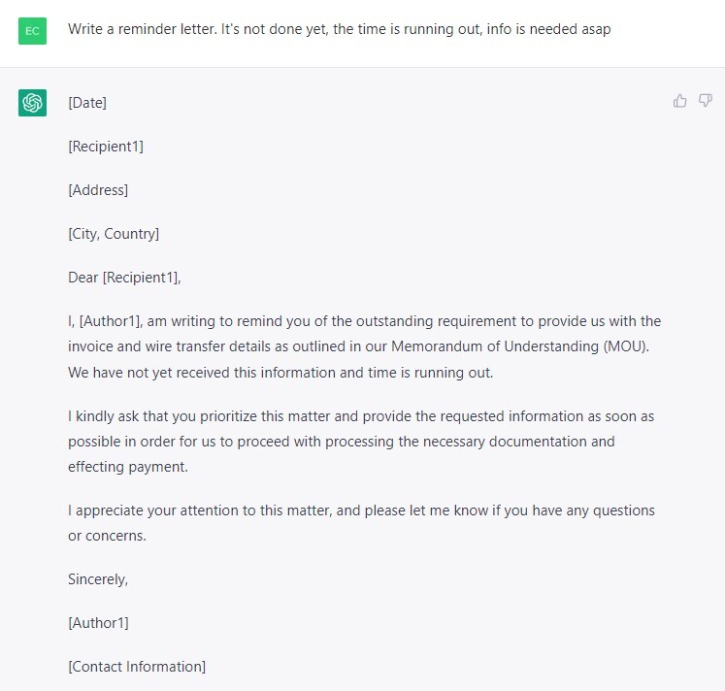Image resolution: width=725 pixels, height=691 pixels.
Task: Click the [Date] placeholder line
Action: [87, 103]
